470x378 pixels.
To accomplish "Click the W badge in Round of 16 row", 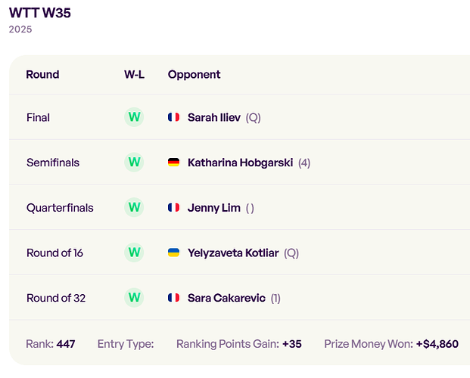I will click(134, 253).
